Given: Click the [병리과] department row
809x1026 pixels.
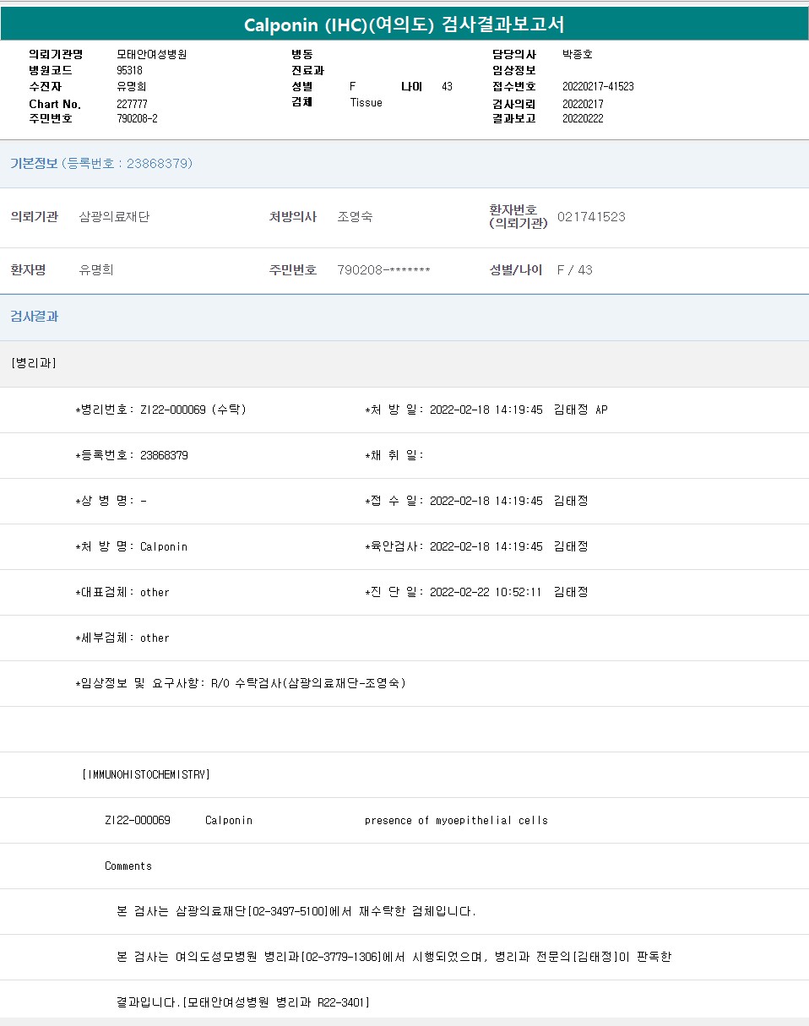Looking at the screenshot, I should click(34, 363).
